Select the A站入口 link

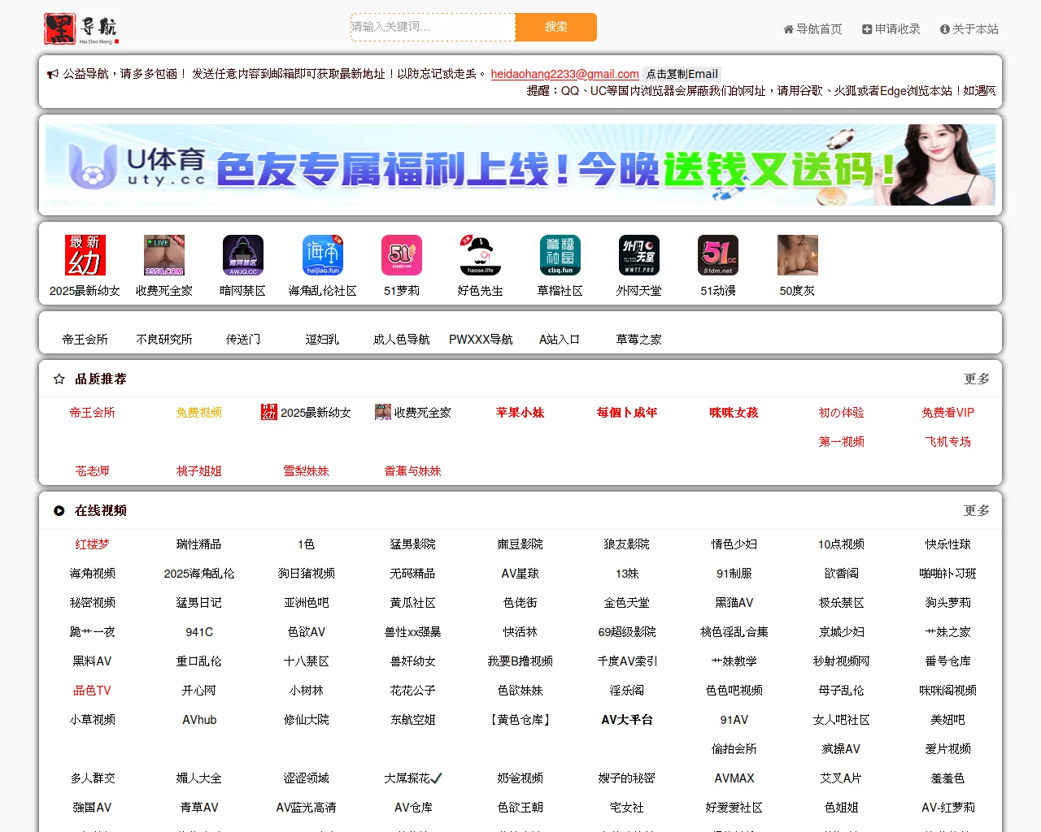pos(560,339)
